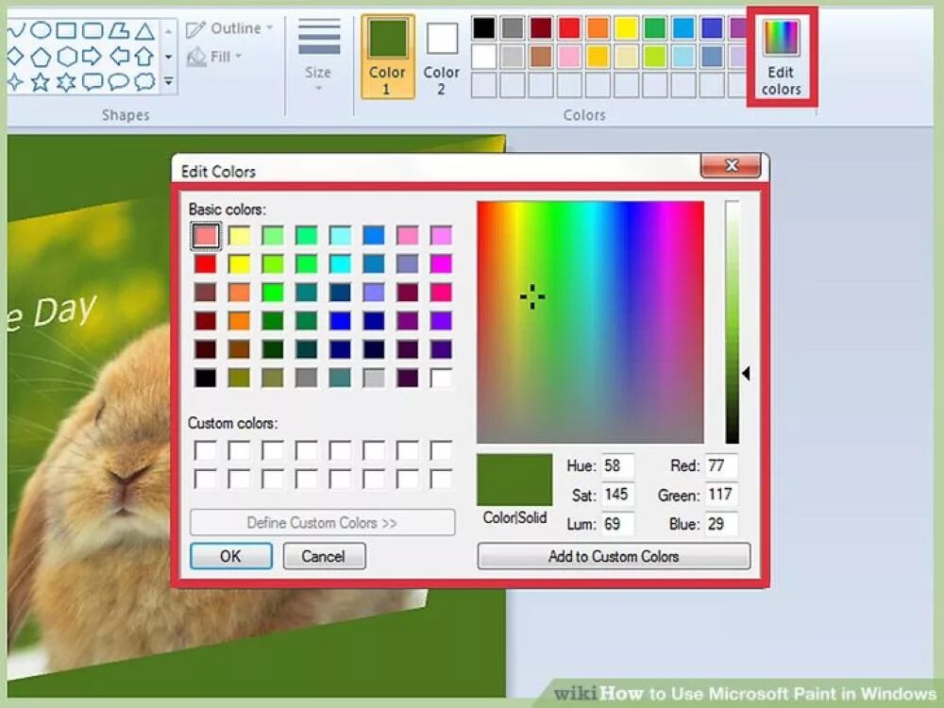Open the Fill dropdown
The height and width of the screenshot is (708, 944).
tap(214, 57)
